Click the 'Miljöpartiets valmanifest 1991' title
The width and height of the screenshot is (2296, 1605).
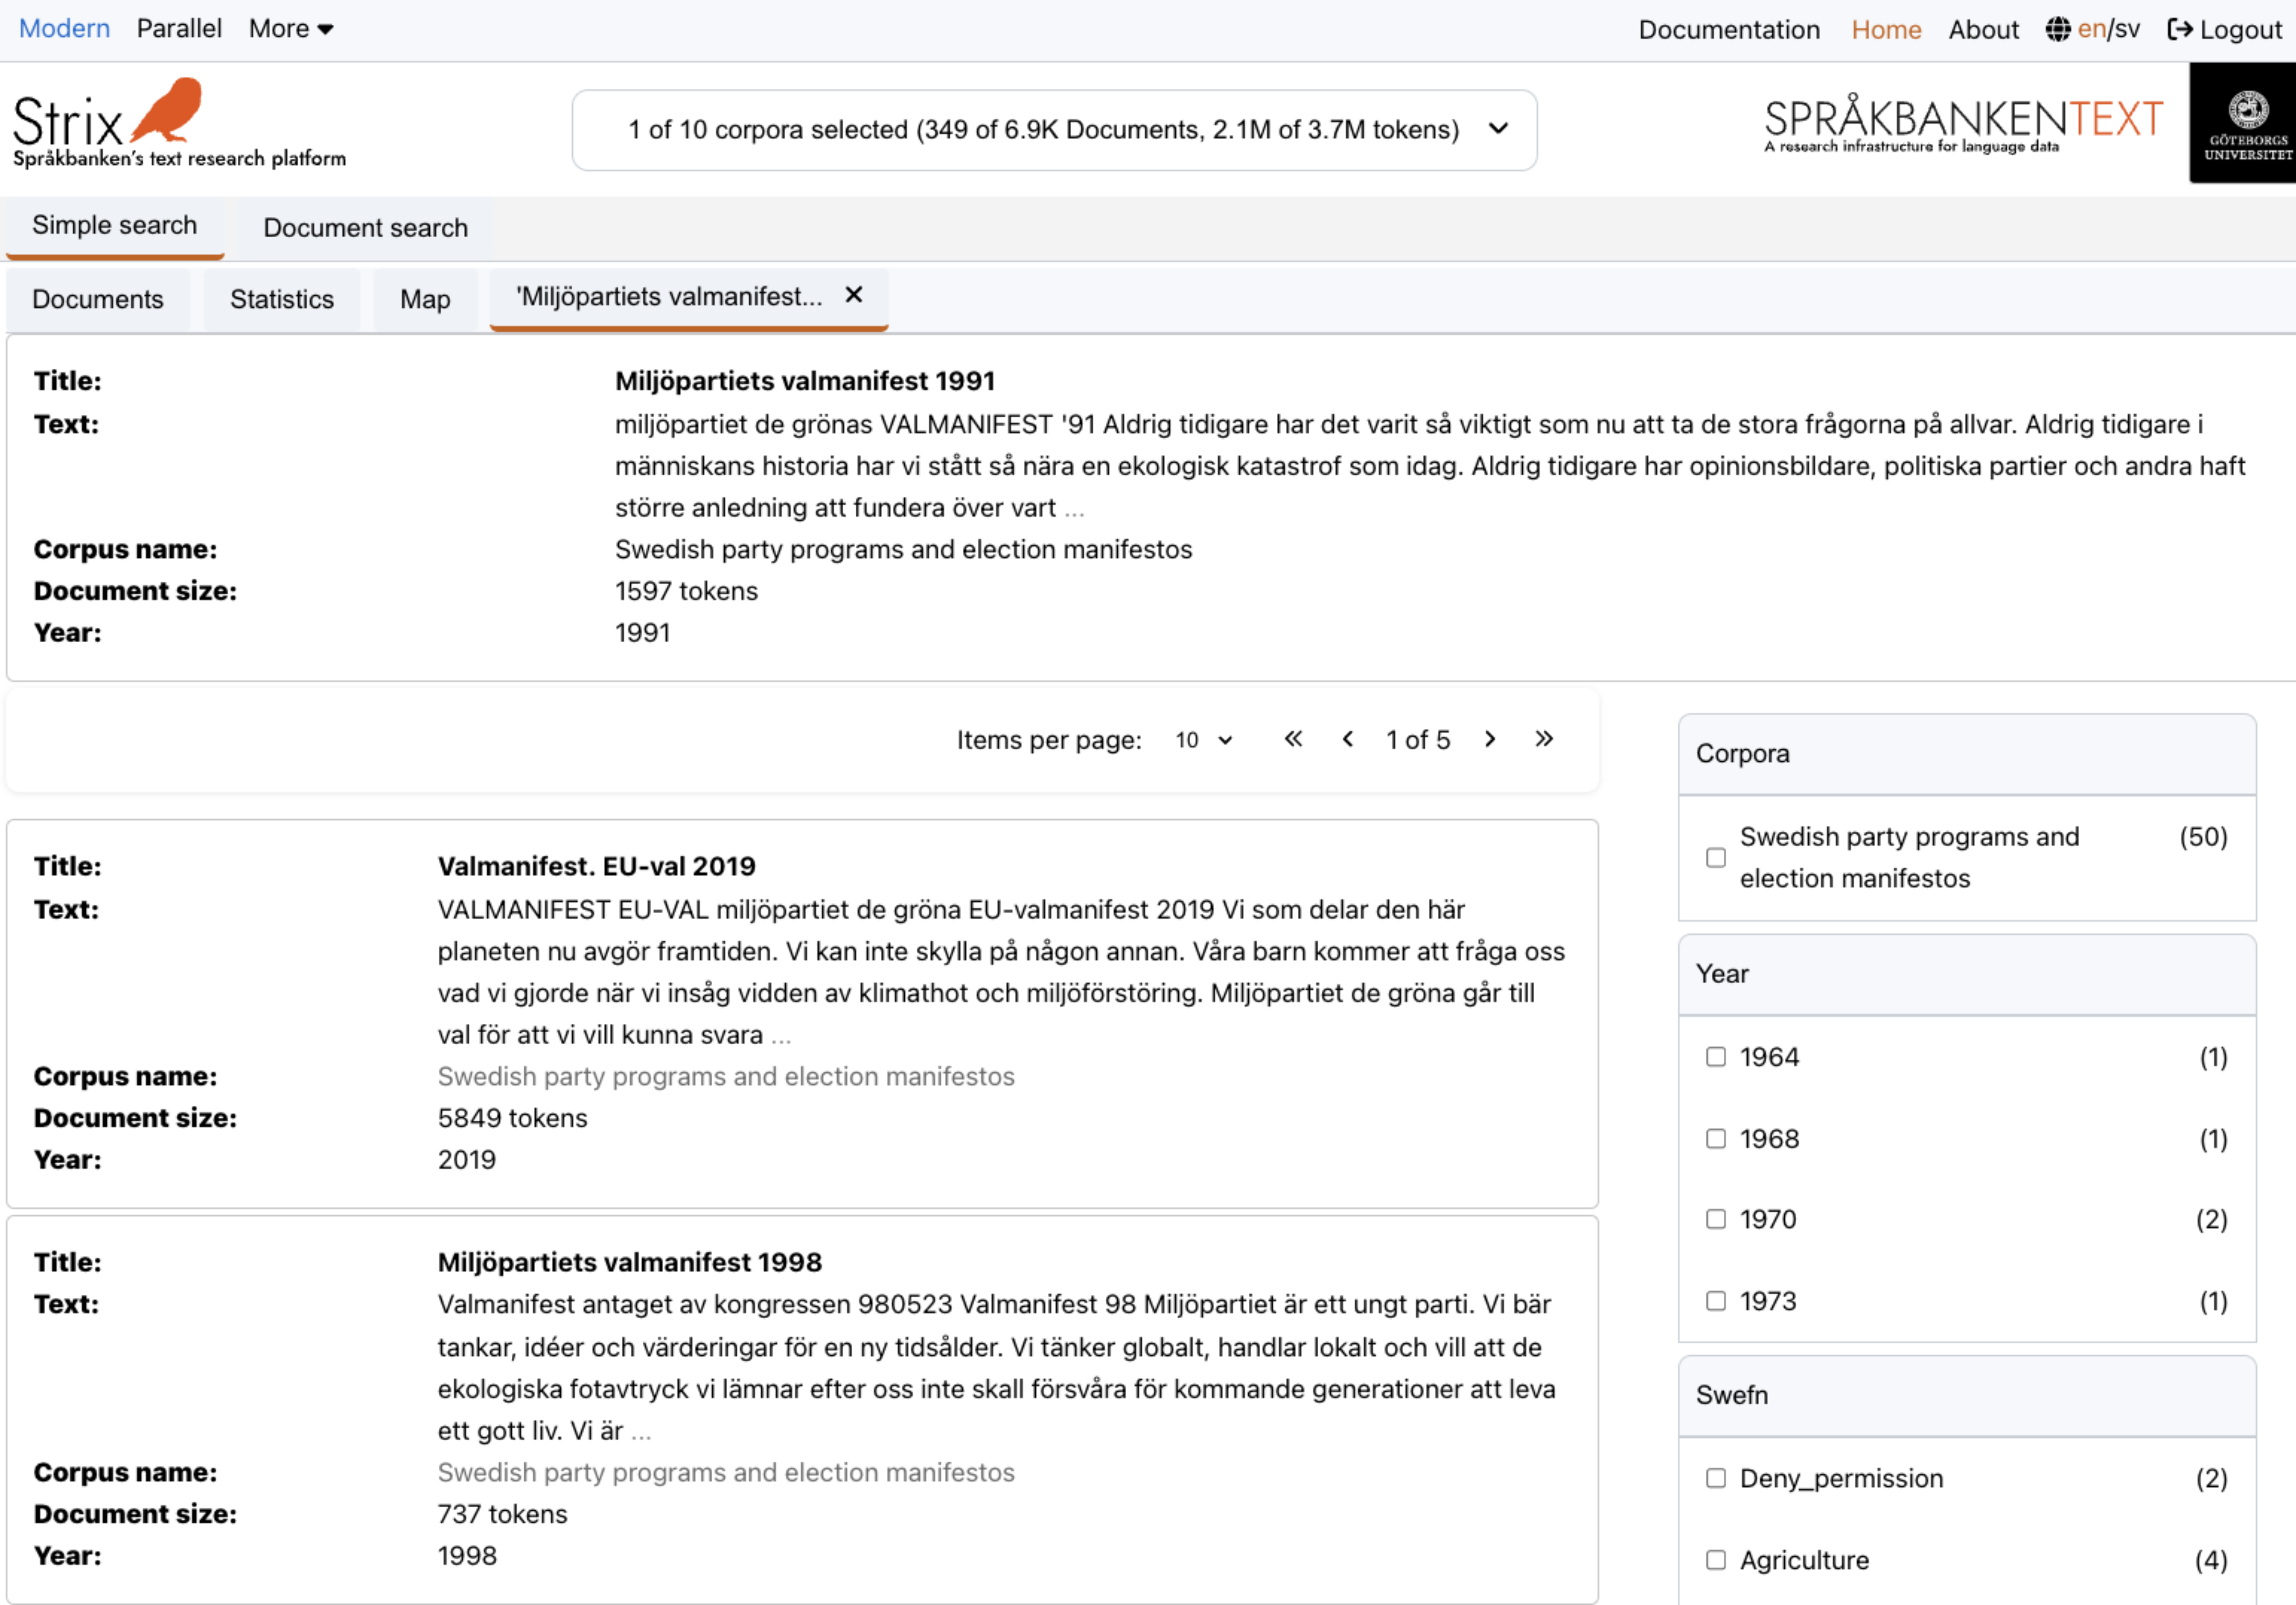tap(805, 381)
